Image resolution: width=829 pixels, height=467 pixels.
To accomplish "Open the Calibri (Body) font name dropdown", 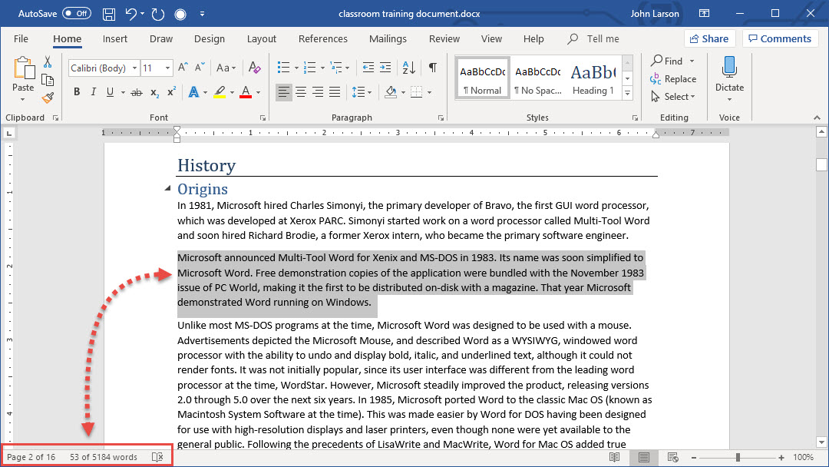I will [x=135, y=68].
